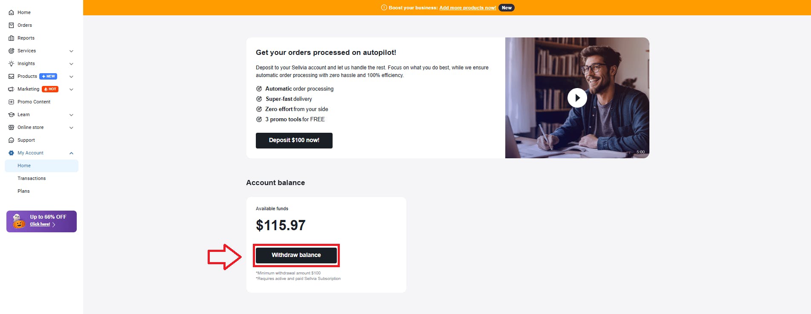811x314 pixels.
Task: Collapse the My Account section chevron
Action: tap(71, 153)
